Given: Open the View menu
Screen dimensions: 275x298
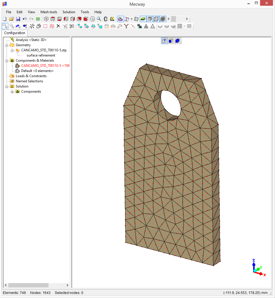Looking at the screenshot, I should coord(31,12).
